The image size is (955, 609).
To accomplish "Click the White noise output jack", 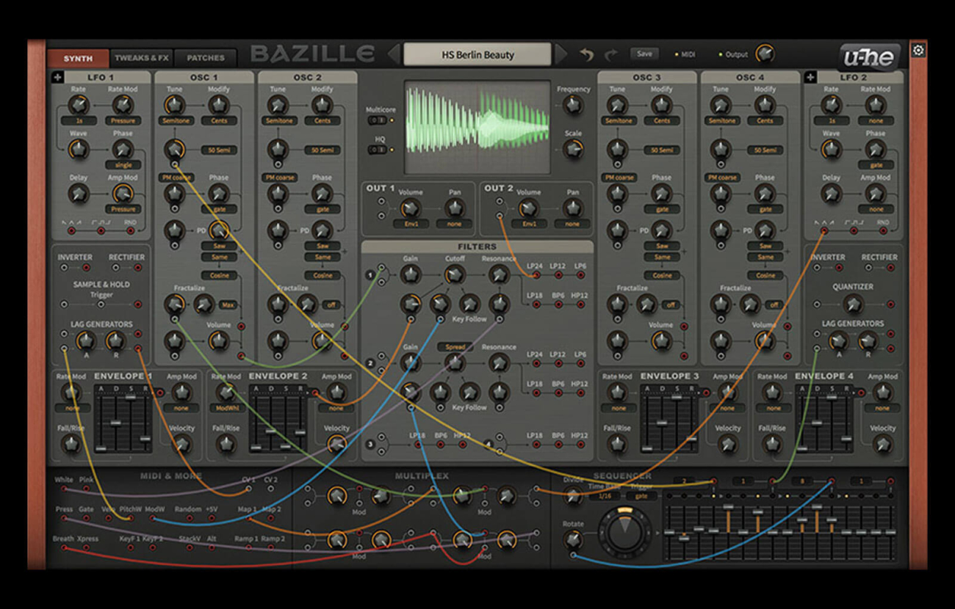I will (x=64, y=489).
